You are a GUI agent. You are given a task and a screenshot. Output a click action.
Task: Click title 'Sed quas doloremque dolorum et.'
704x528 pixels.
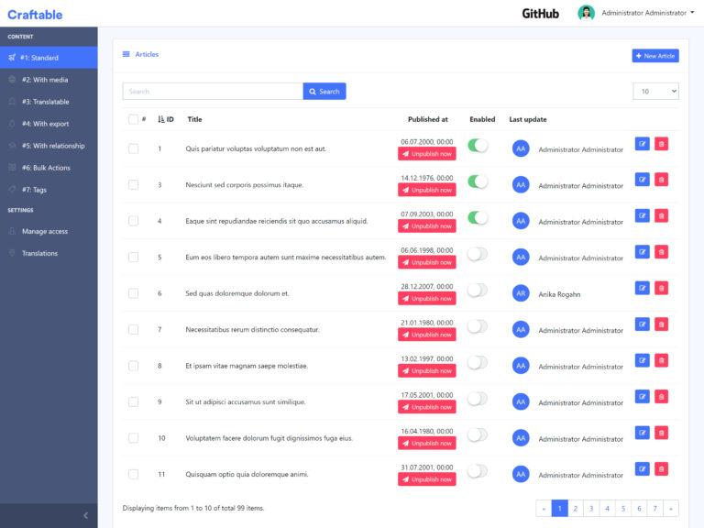click(237, 293)
